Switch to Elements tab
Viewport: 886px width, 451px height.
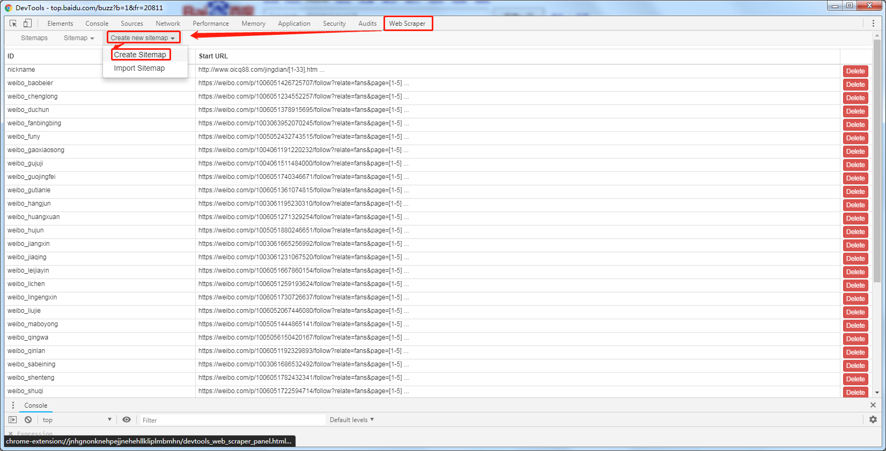(x=60, y=24)
